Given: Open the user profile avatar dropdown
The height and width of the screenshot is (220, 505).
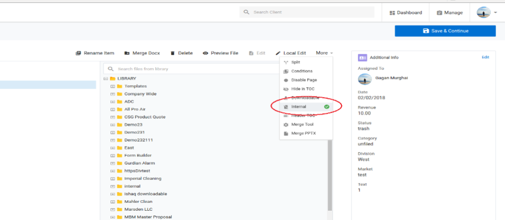Looking at the screenshot, I should pyautogui.click(x=486, y=13).
